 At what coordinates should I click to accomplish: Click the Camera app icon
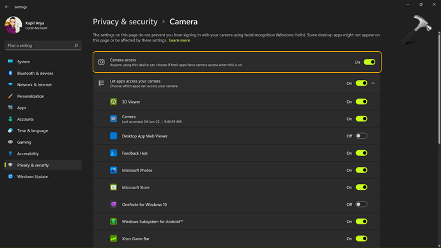click(113, 119)
